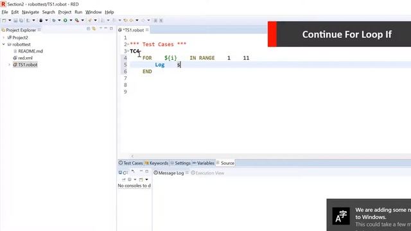The height and width of the screenshot is (231, 411).
Task: Expand the Project2 tree node
Action: [4, 37]
